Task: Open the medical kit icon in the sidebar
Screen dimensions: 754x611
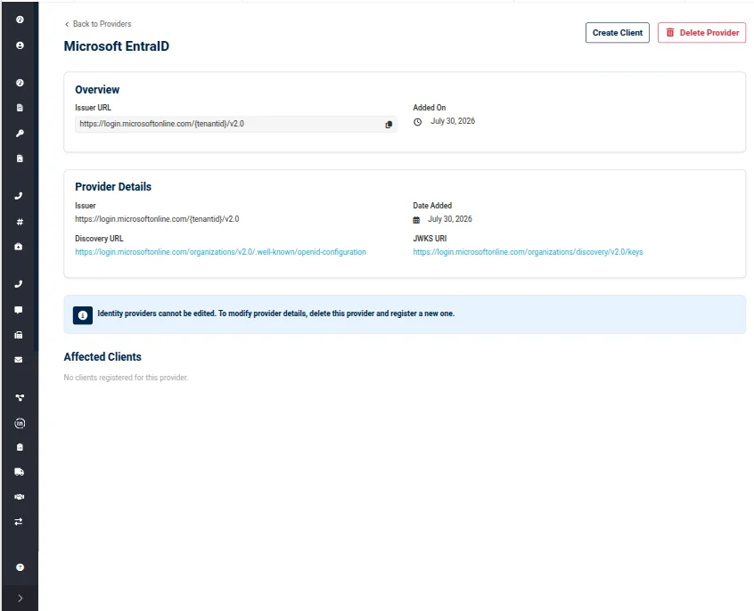Action: pyautogui.click(x=19, y=247)
